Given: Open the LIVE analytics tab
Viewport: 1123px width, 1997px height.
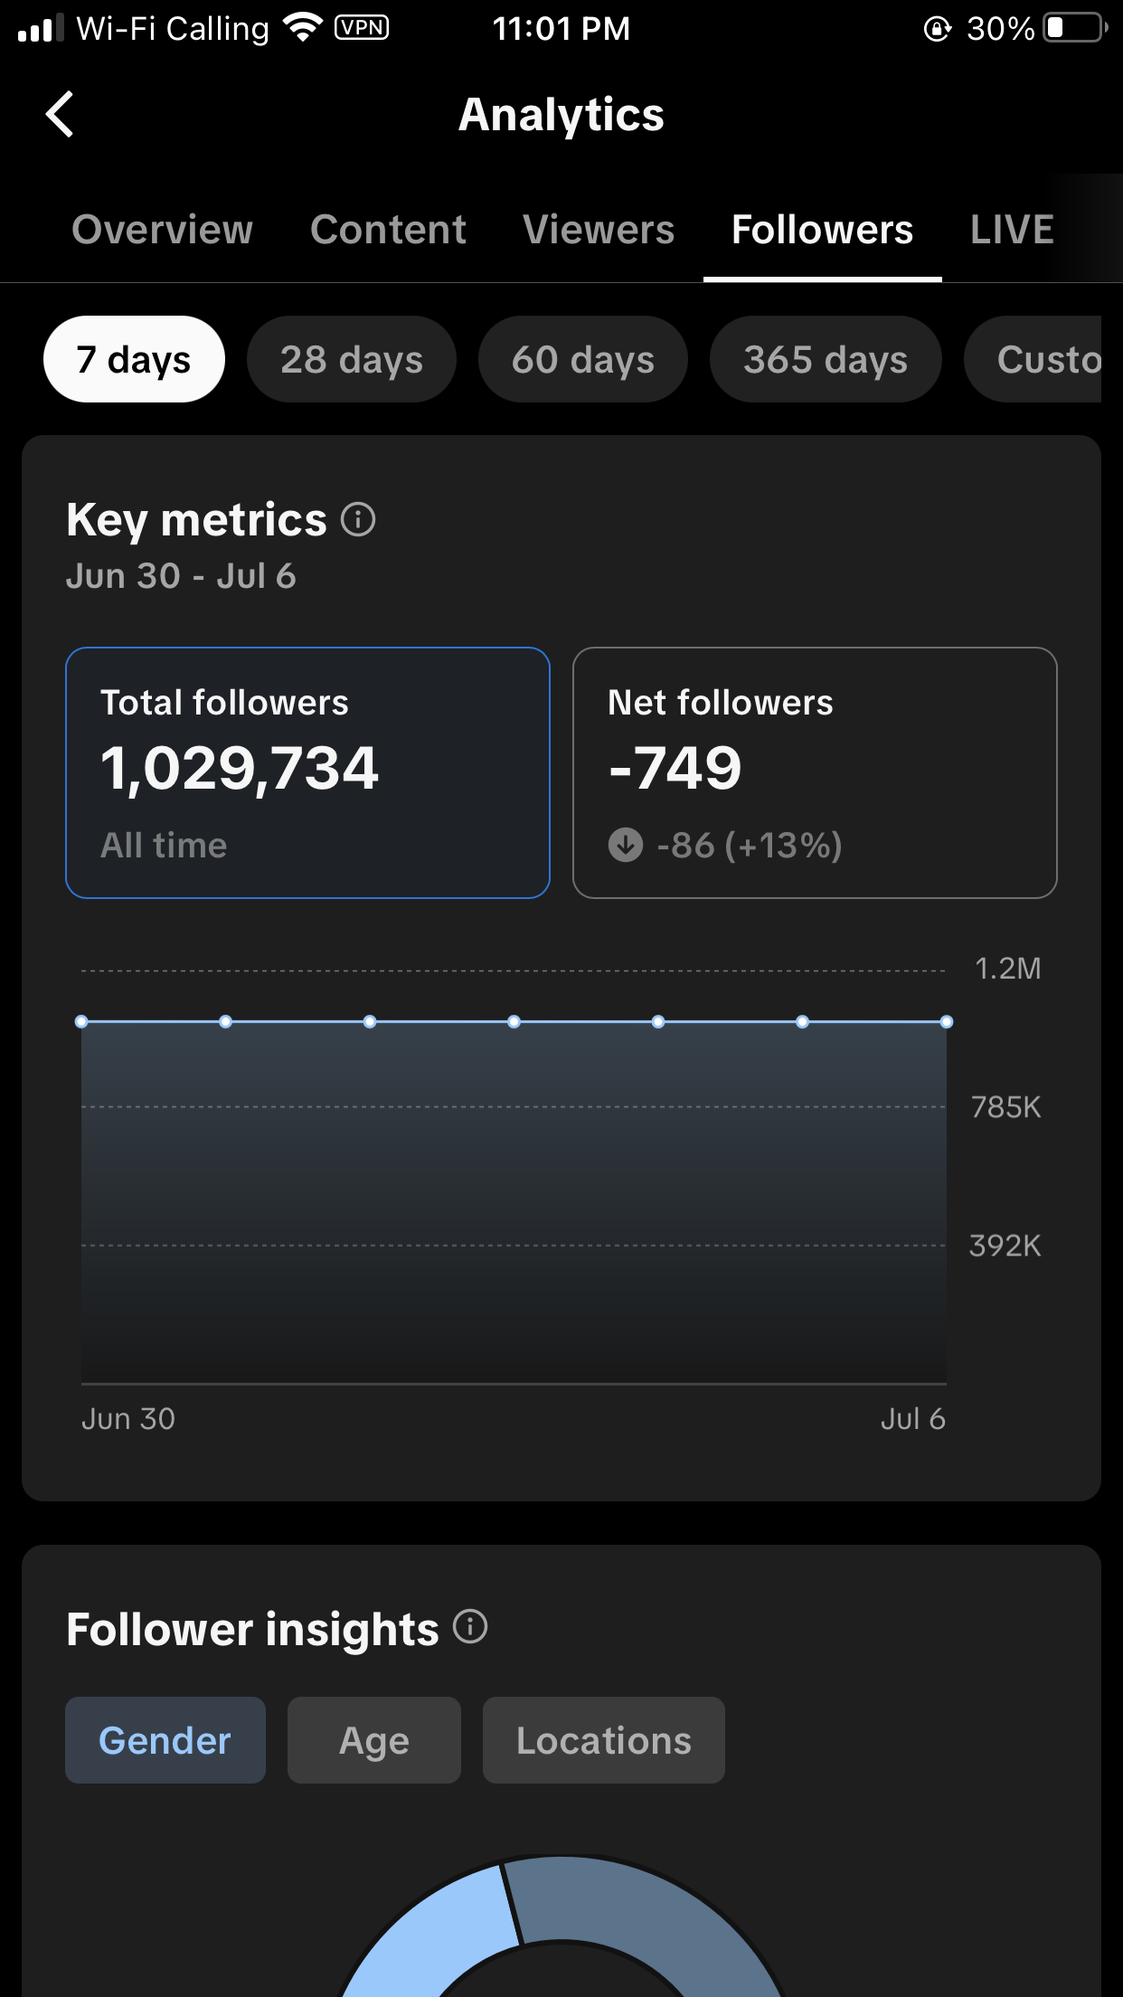Looking at the screenshot, I should pyautogui.click(x=1012, y=230).
